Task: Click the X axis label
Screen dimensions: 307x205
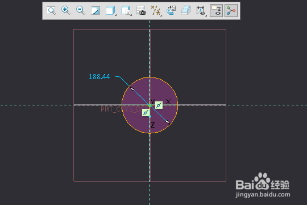Action: pos(168,101)
